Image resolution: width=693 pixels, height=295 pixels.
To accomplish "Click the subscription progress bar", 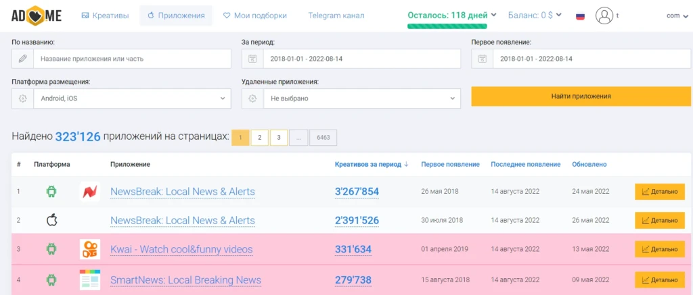I will (447, 26).
